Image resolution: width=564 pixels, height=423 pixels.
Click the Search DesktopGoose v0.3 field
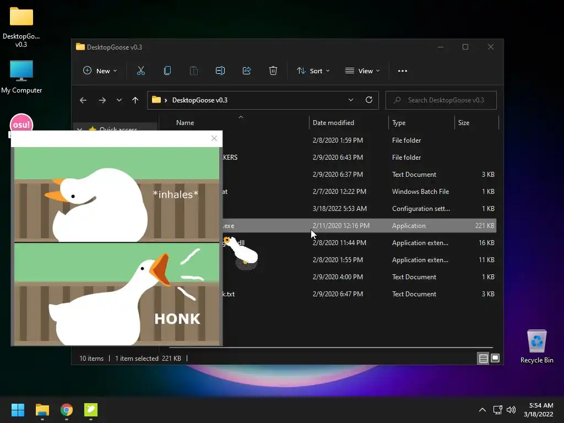(441, 100)
